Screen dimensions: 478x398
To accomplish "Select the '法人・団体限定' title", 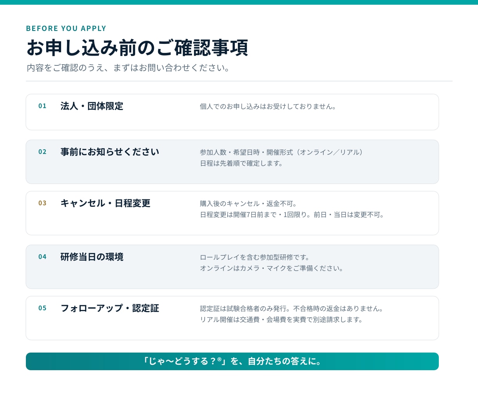I will (92, 106).
